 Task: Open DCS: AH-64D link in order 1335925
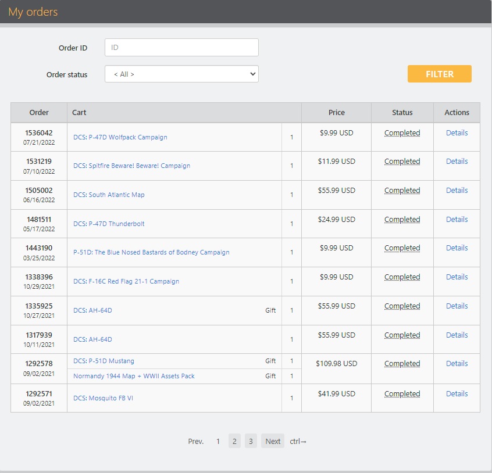tap(92, 310)
